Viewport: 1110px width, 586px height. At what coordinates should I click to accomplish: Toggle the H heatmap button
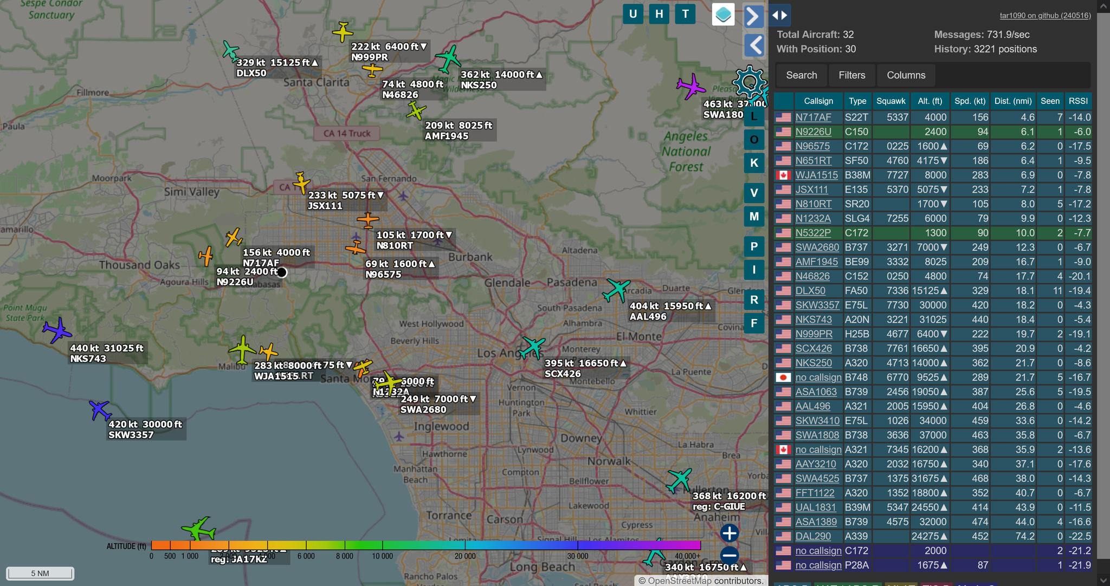[x=659, y=14]
